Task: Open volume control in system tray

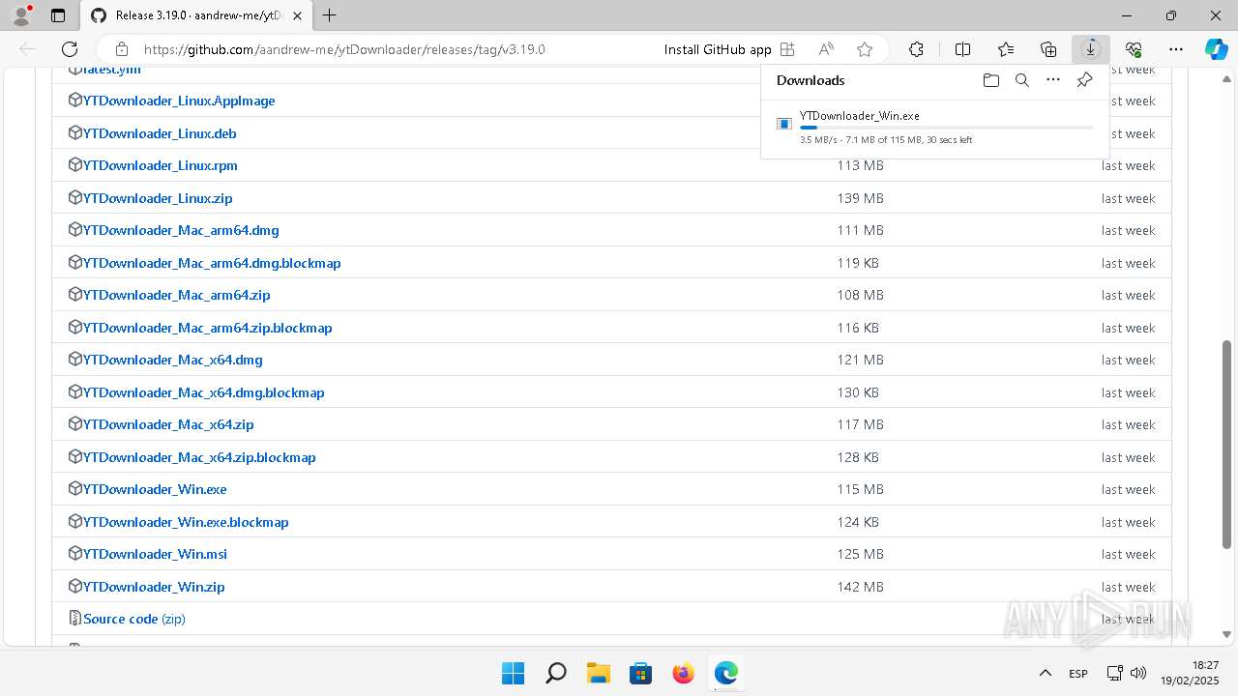Action: 1138,673
